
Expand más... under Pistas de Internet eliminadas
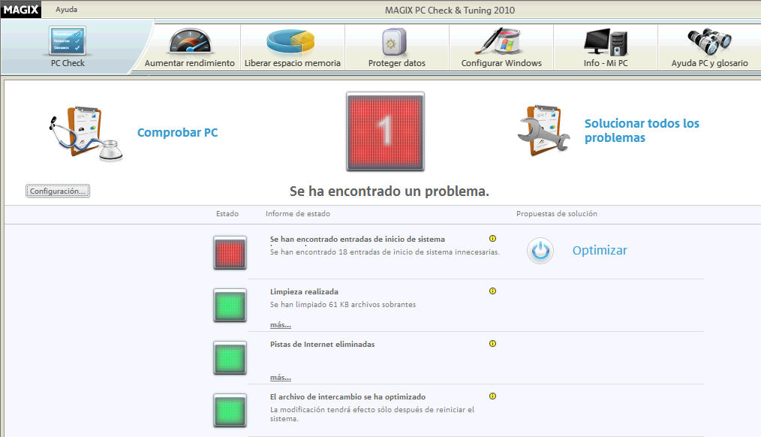(280, 378)
